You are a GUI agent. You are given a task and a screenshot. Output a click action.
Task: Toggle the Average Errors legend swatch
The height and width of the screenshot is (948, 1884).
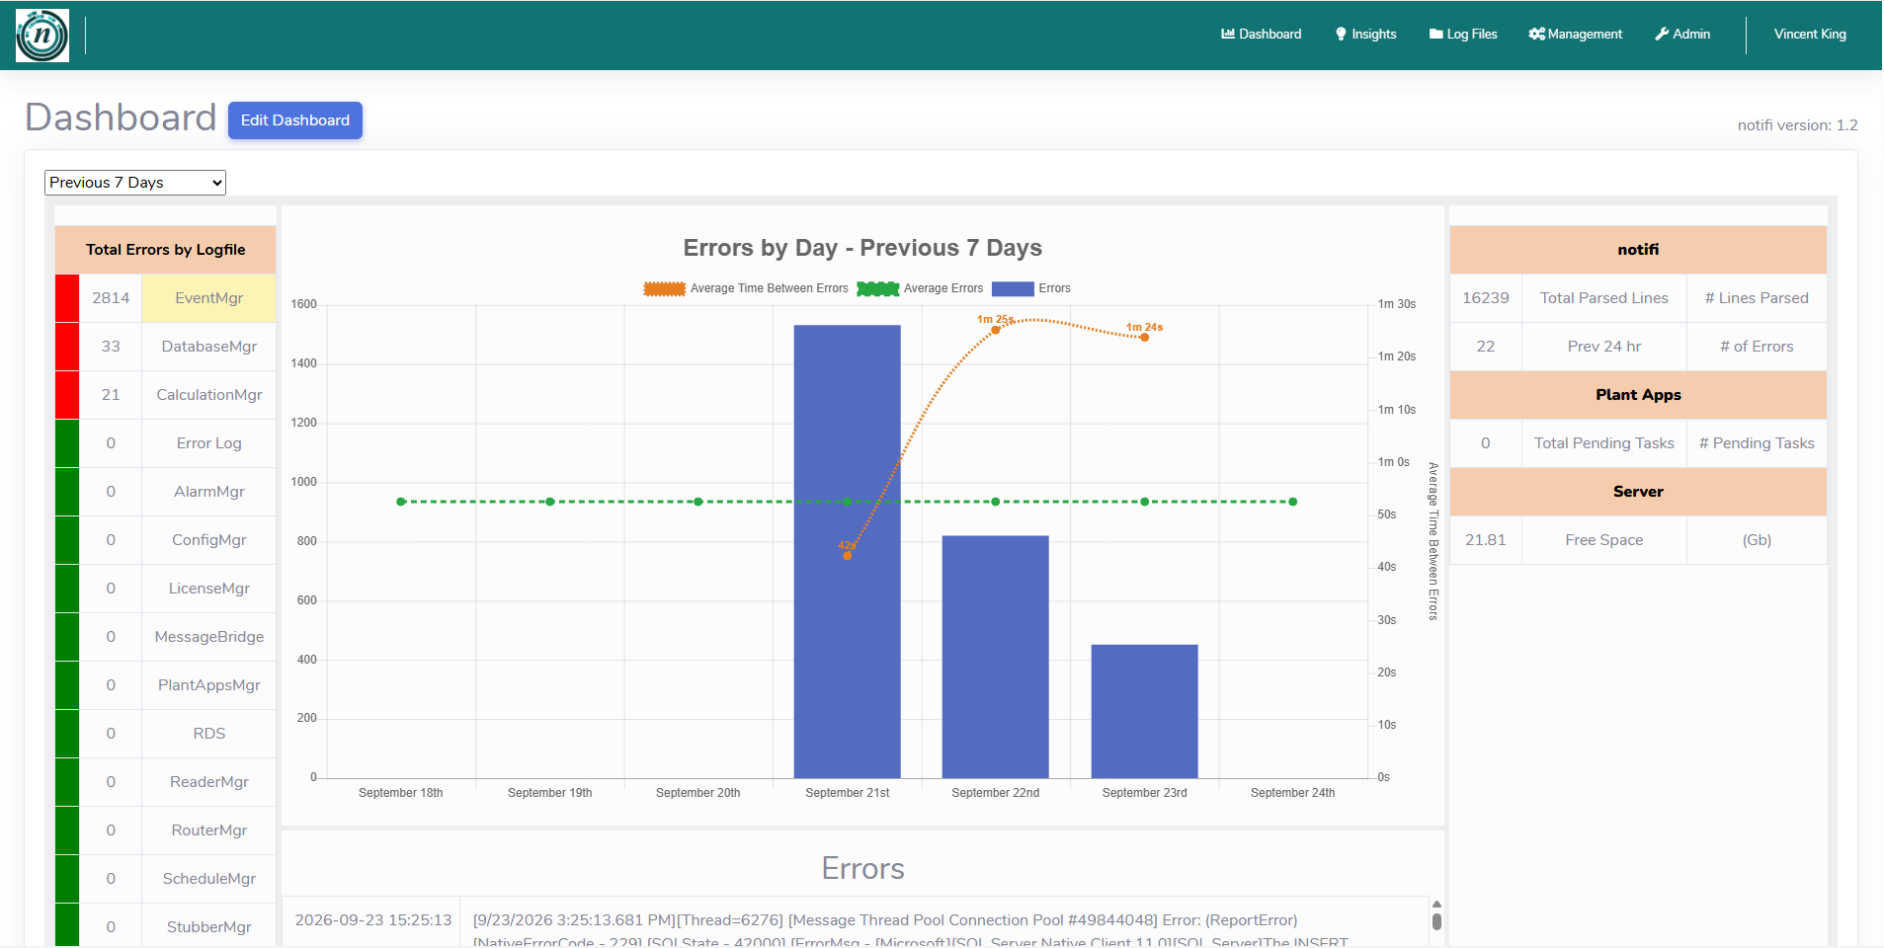[877, 288]
